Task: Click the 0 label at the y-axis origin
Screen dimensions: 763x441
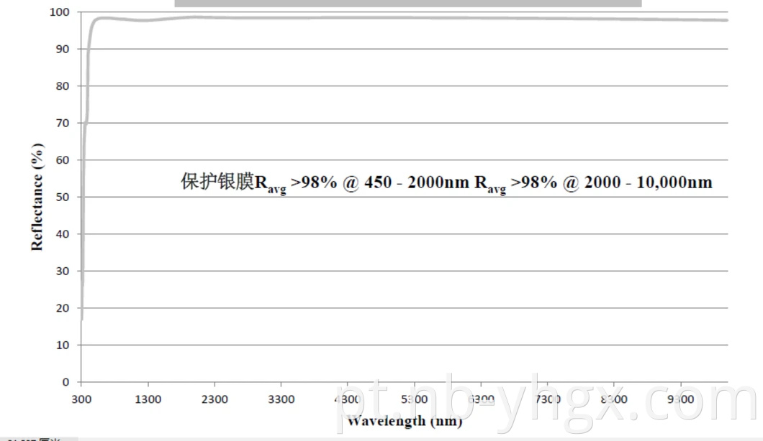Action: pyautogui.click(x=66, y=382)
